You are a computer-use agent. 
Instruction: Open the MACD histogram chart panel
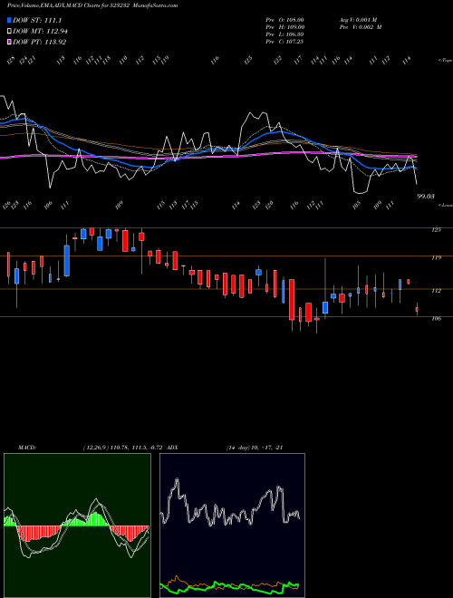[77, 526]
